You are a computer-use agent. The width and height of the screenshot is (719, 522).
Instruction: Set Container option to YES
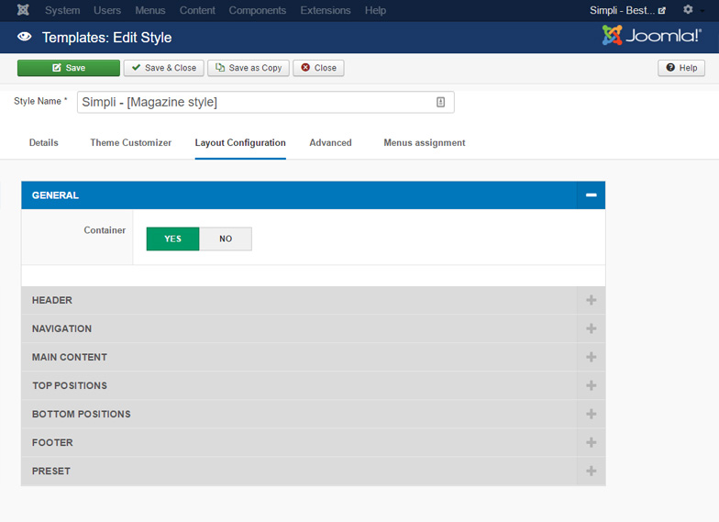tap(172, 239)
